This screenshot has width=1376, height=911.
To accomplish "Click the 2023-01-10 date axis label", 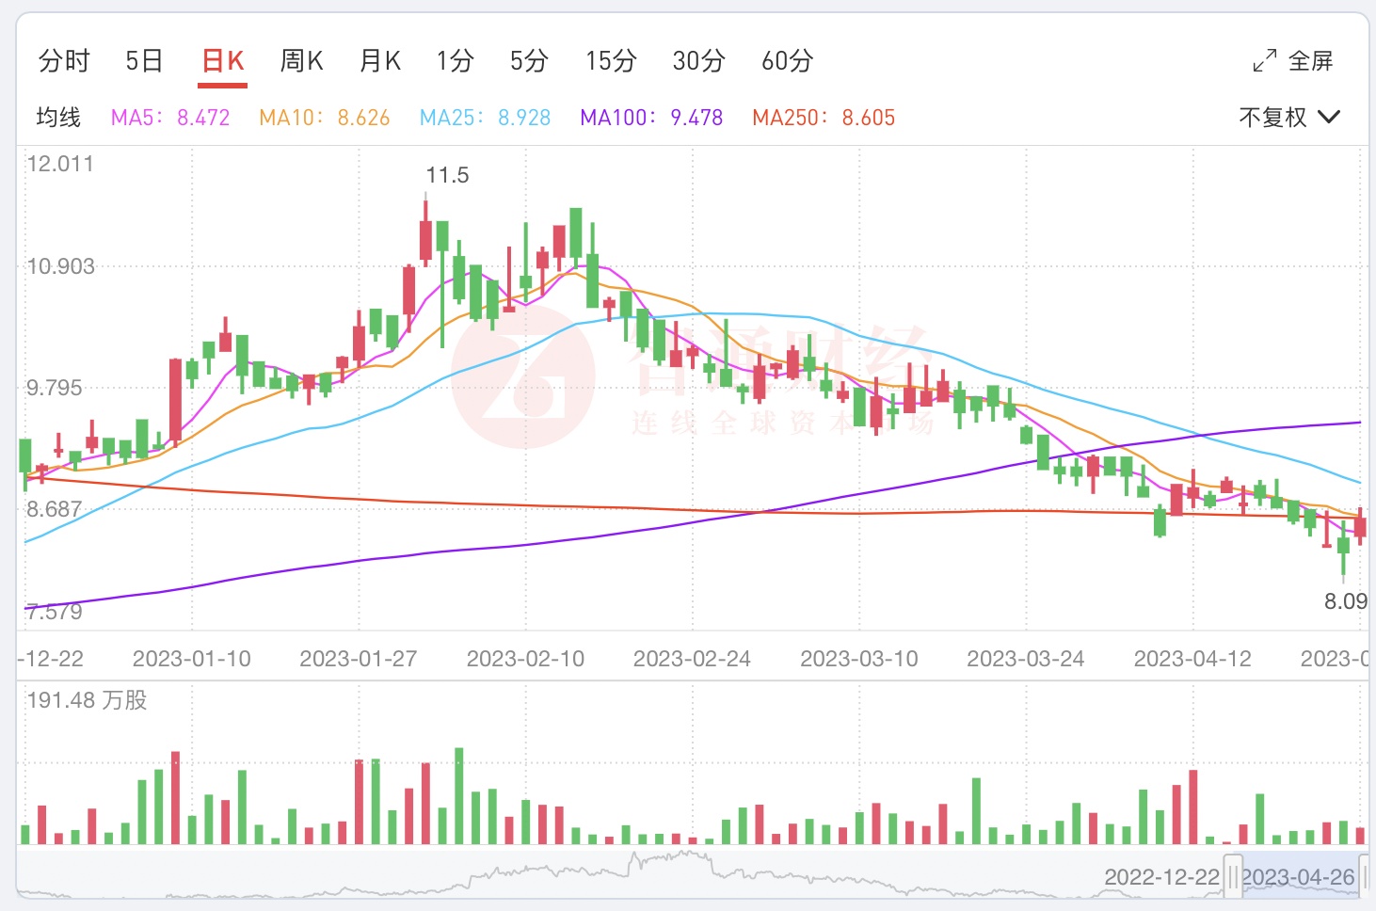I will click(x=192, y=659).
